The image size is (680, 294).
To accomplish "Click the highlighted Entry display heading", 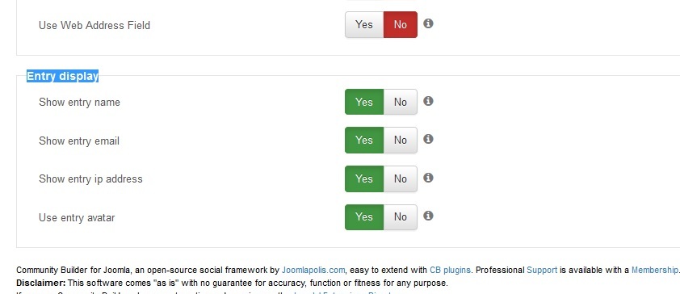I will (x=63, y=76).
